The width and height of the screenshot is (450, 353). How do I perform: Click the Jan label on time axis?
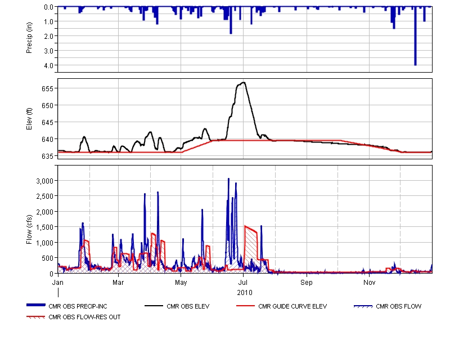click(x=58, y=282)
